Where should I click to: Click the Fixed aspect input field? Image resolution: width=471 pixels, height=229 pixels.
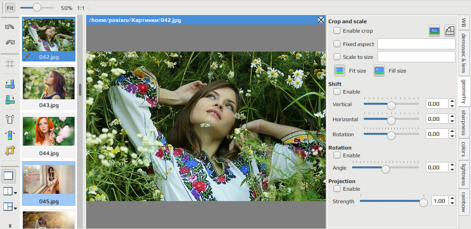416,44
